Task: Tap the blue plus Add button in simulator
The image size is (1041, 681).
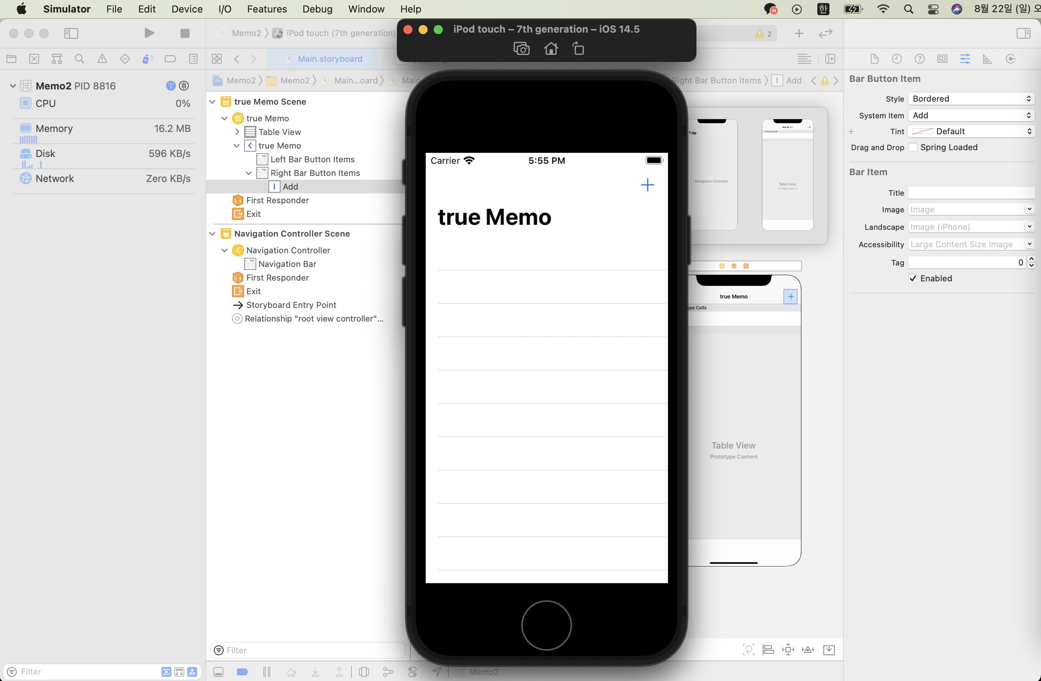Action: 647,185
